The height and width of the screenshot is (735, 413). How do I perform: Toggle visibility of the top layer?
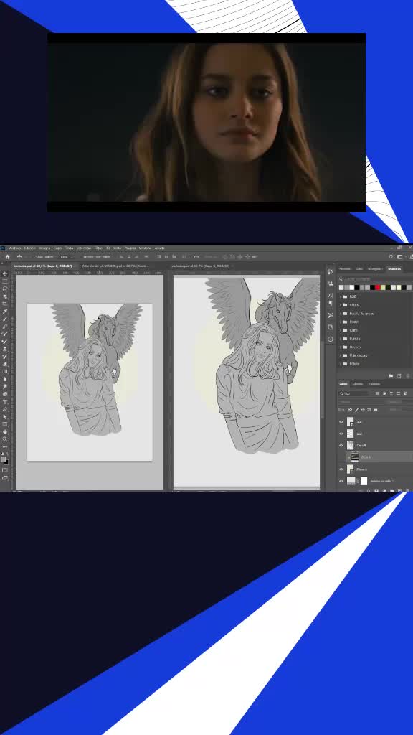pos(341,422)
